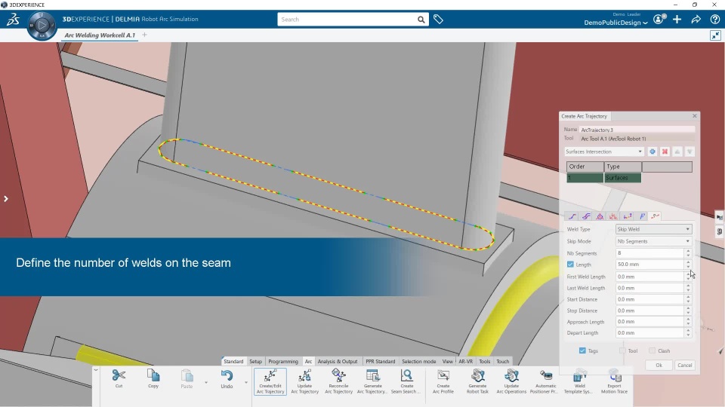Click the Cancel button
This screenshot has width=725, height=407.
pos(685,365)
